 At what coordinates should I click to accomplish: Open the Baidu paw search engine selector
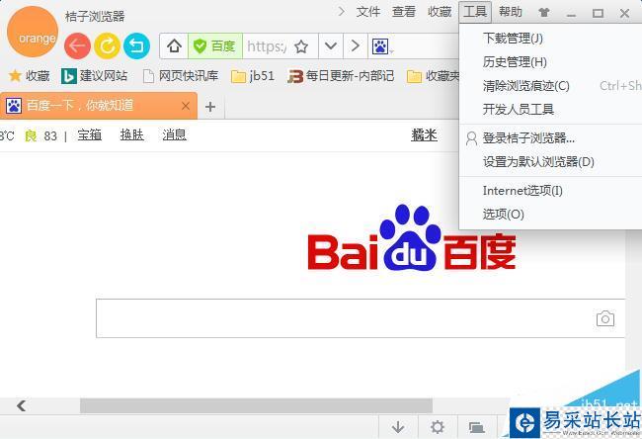tap(382, 46)
